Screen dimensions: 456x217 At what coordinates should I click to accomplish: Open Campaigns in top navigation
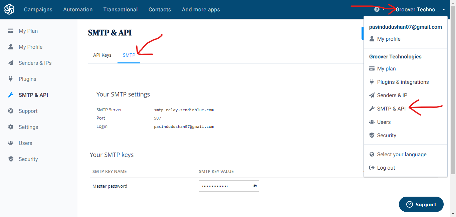click(38, 9)
